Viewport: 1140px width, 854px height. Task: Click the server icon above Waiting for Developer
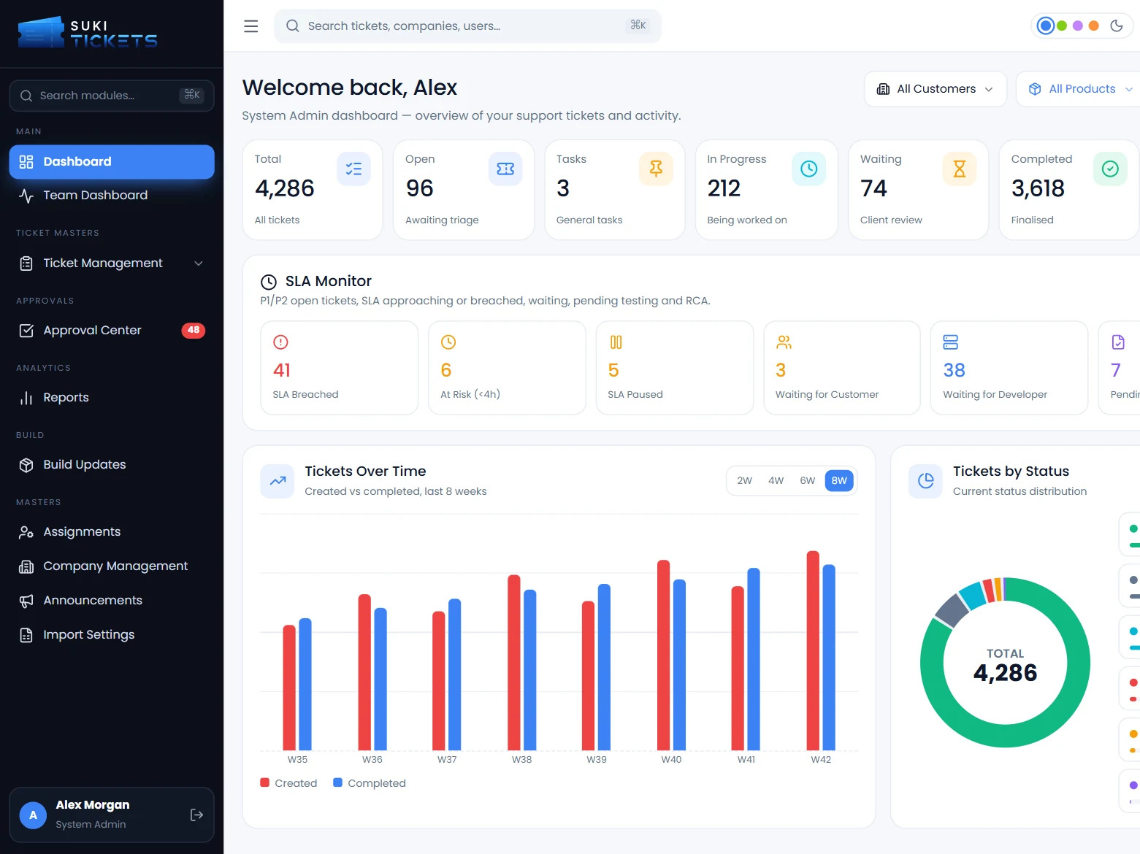(950, 342)
